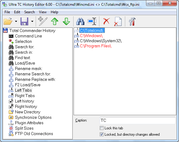Select Right Tabs in history tree
Image resolution: width=179 pixels, height=142 pixels.
pyautogui.click(x=25, y=96)
